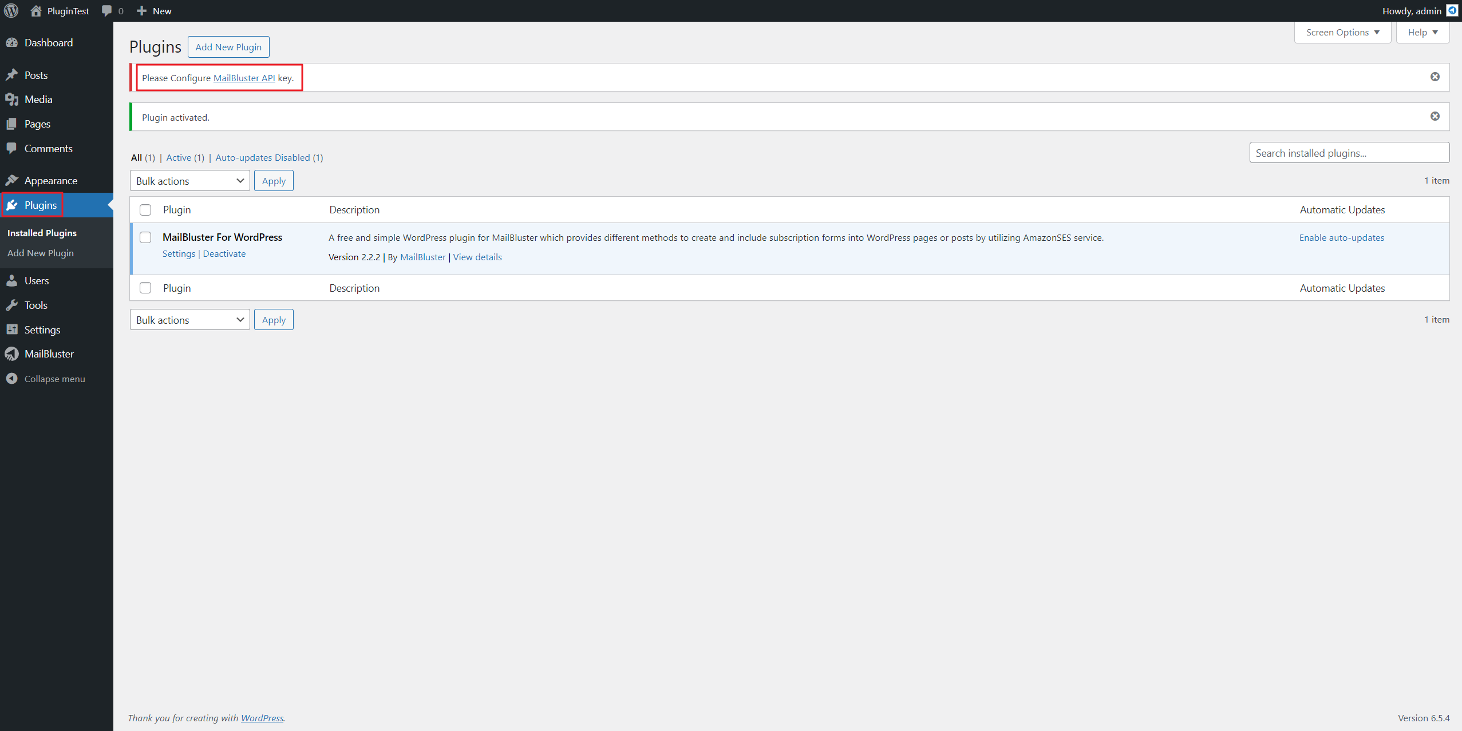Click the Collapse menu arrow icon
Viewport: 1462px width, 731px height.
[x=11, y=379]
